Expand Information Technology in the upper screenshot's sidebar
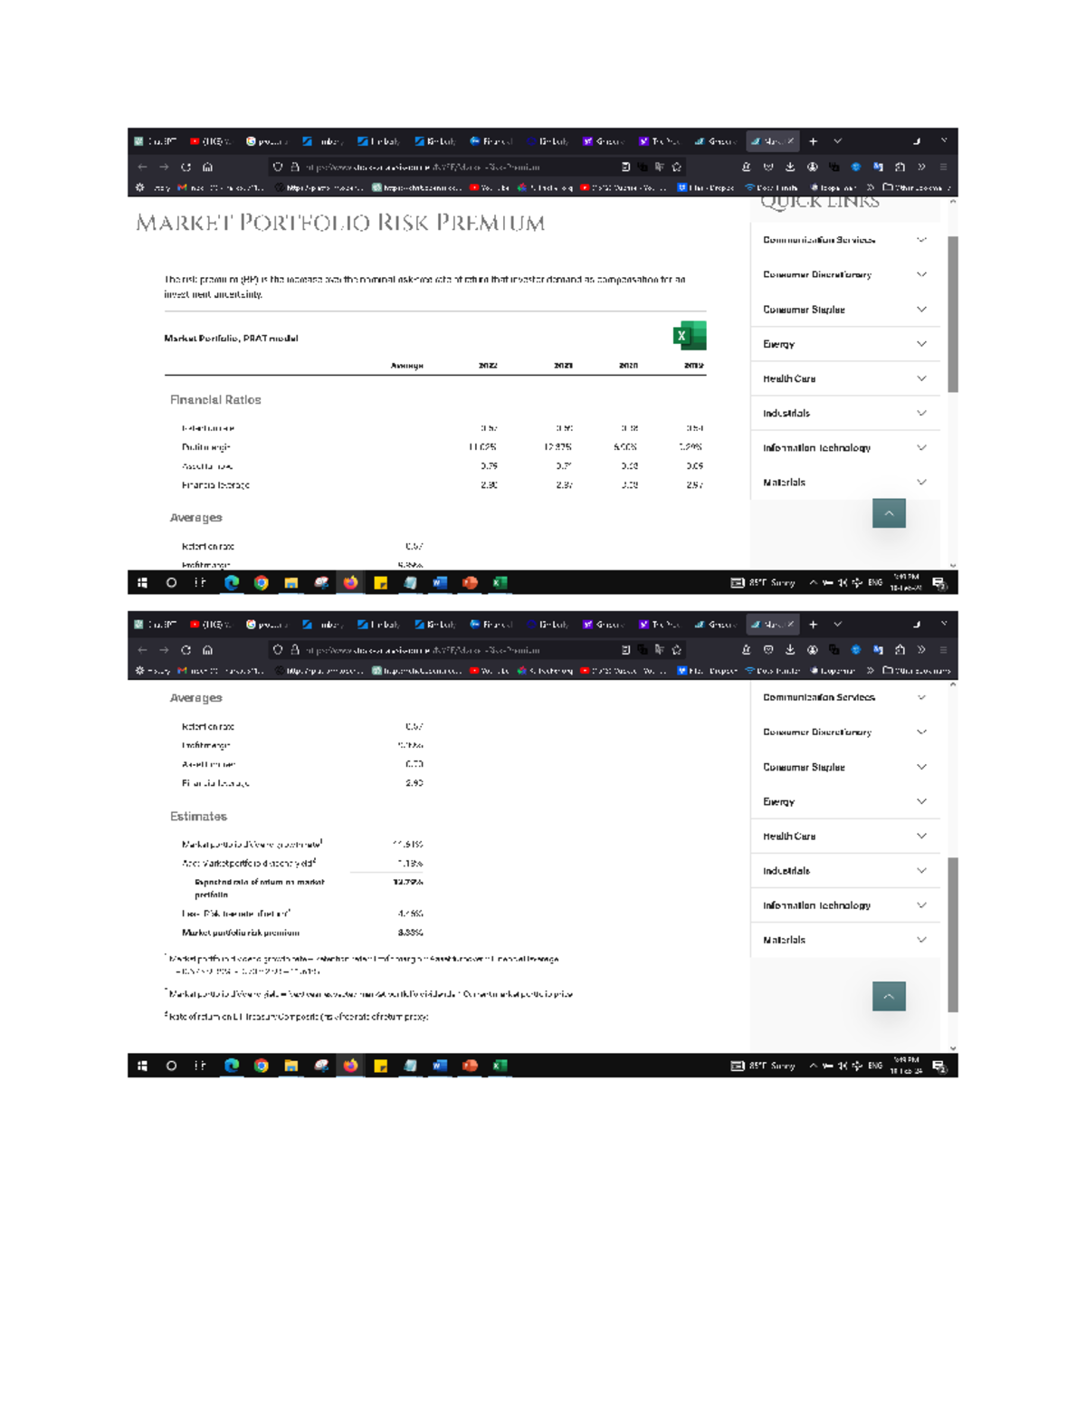The width and height of the screenshot is (1086, 1406). 845,447
